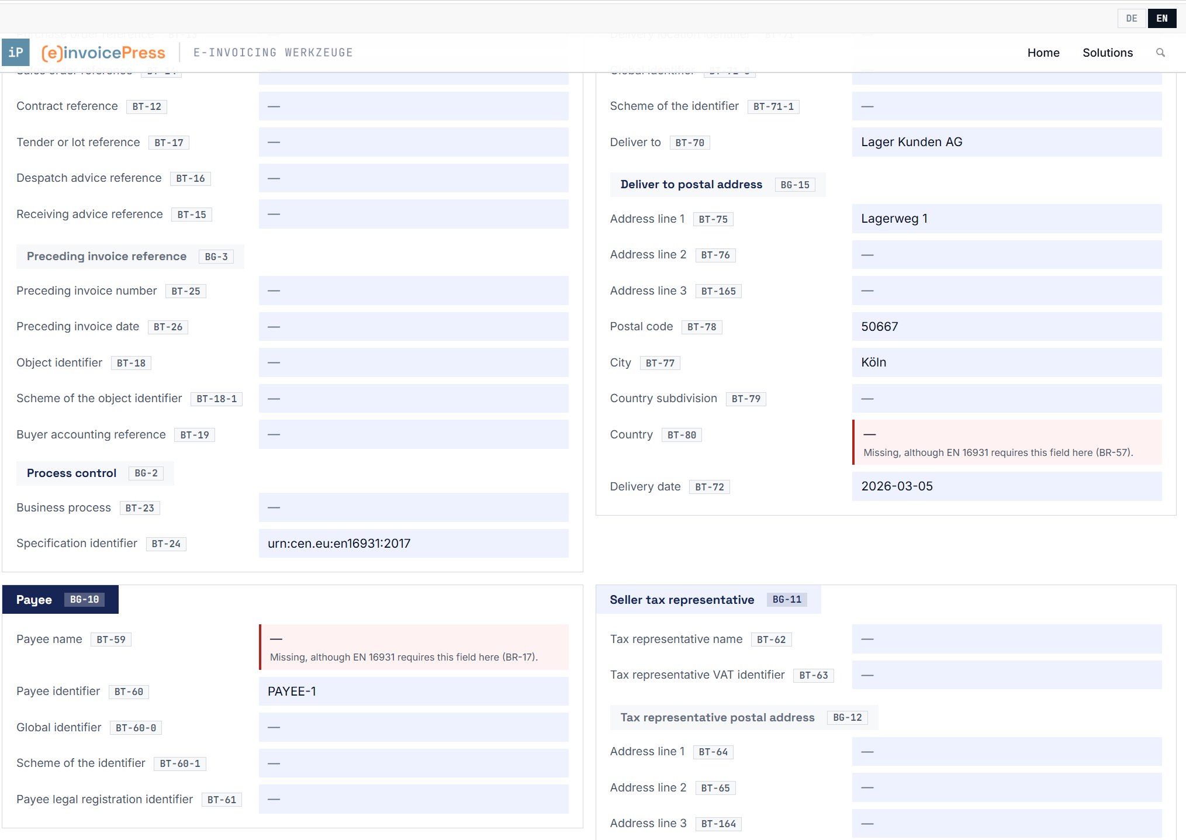The width and height of the screenshot is (1186, 840).
Task: Click the 2026-03-05 delivery date value
Action: 897,486
